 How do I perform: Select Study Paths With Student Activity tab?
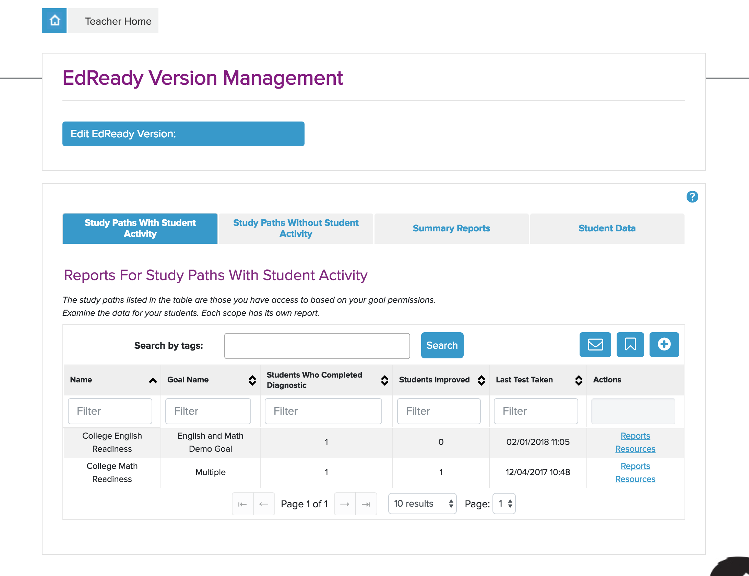(x=140, y=228)
